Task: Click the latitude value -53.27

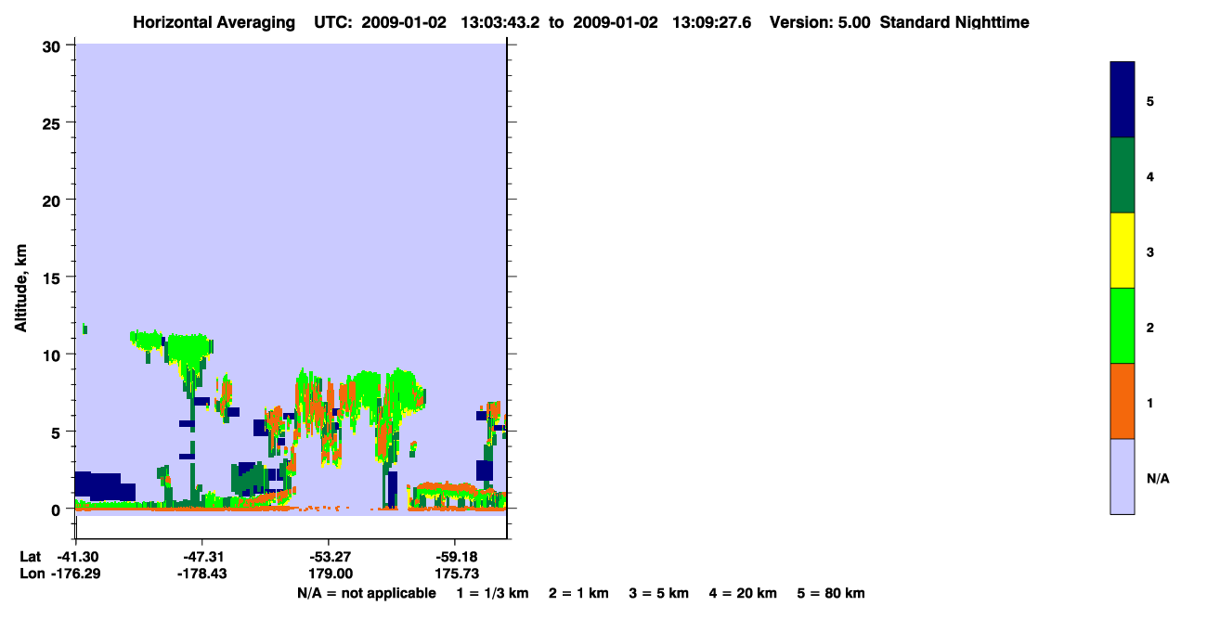Action: click(x=328, y=557)
